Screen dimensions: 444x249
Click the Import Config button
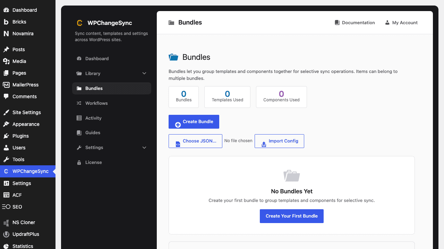tap(279, 141)
